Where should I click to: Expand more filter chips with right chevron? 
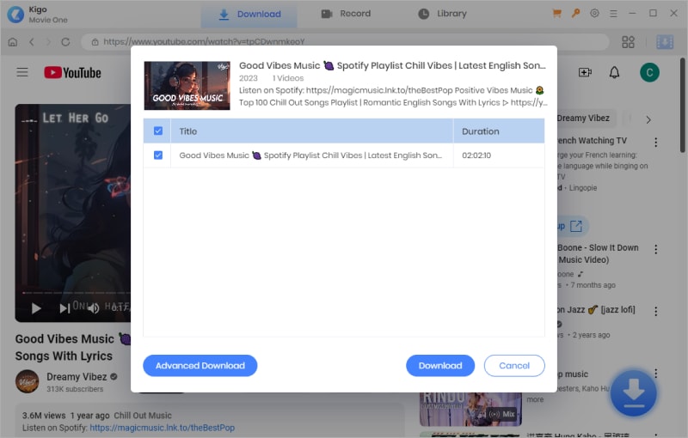click(x=648, y=119)
